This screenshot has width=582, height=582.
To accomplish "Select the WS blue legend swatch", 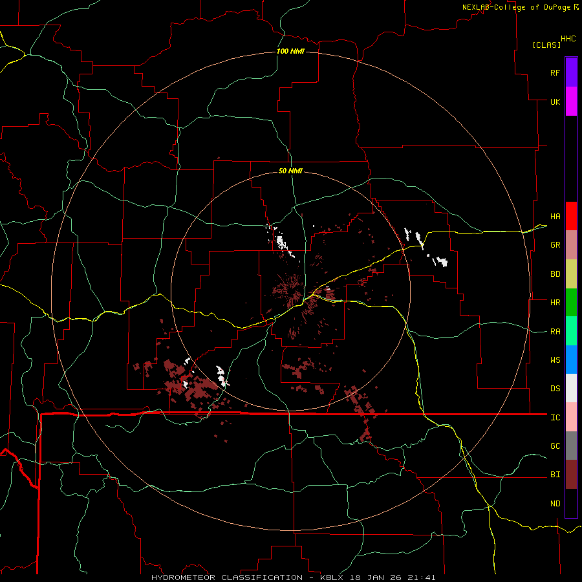I will [571, 360].
